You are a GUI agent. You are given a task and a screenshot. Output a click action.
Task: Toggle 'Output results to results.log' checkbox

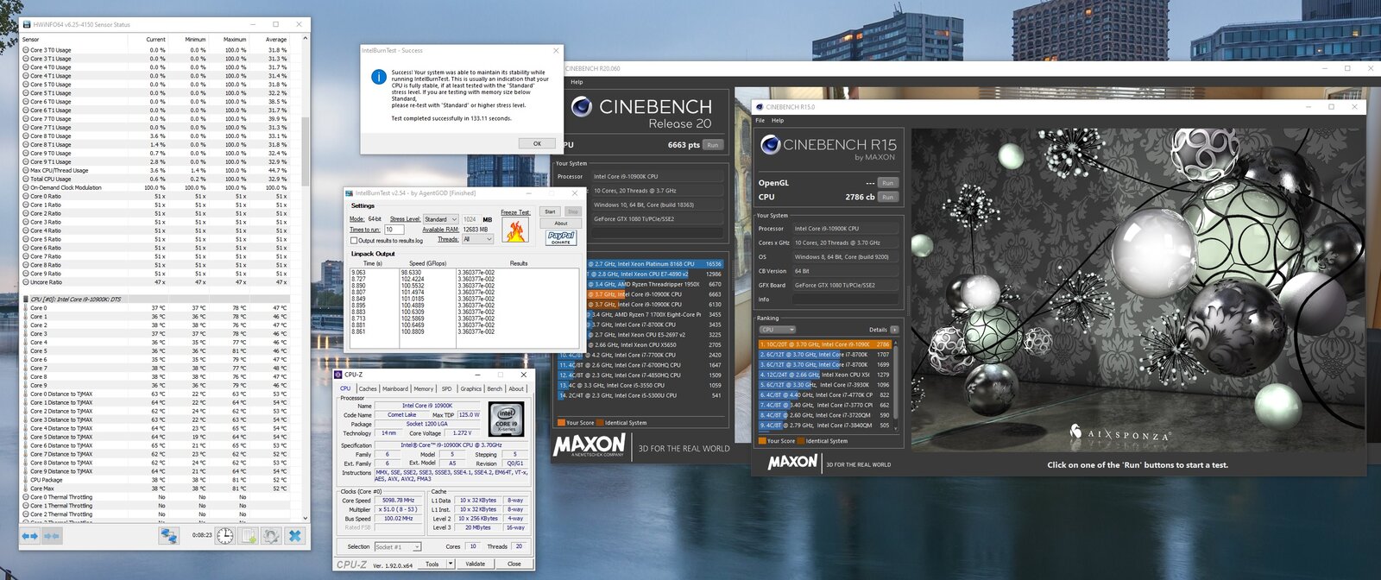pyautogui.click(x=354, y=241)
